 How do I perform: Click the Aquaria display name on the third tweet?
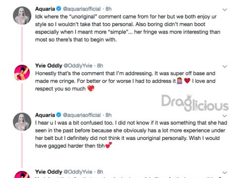point(45,115)
